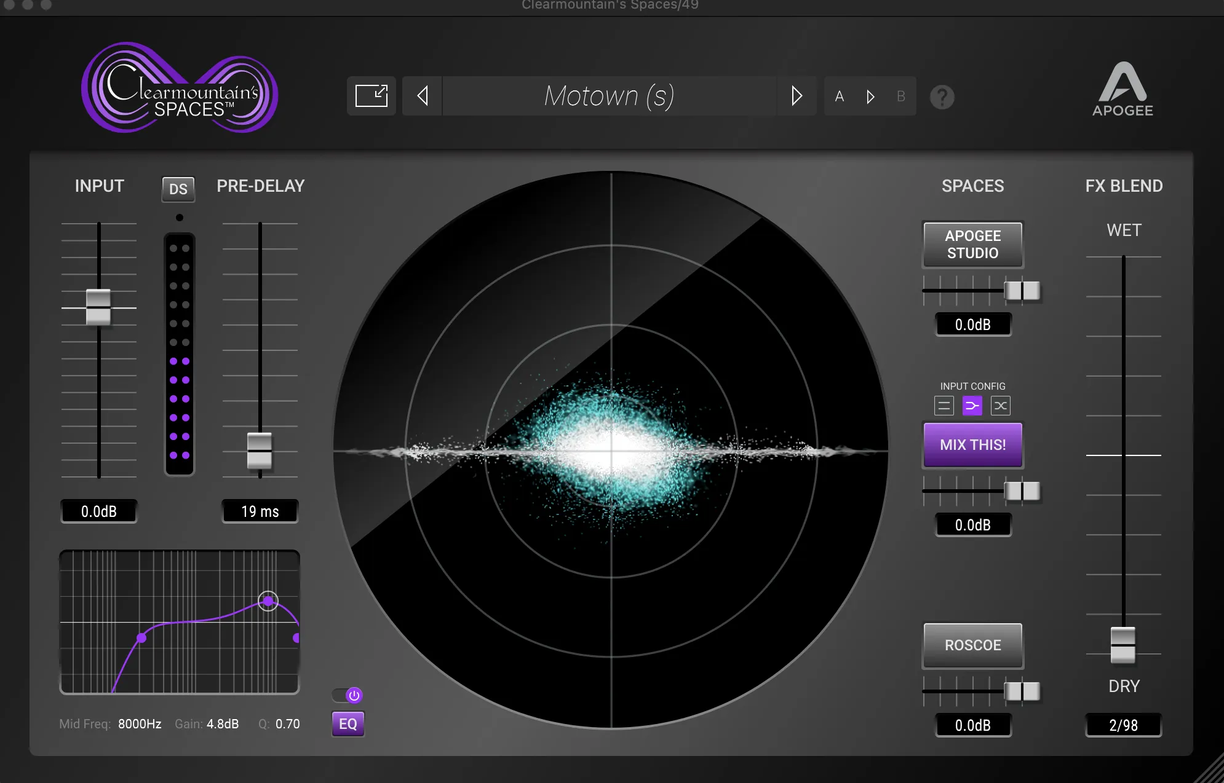Click the Pre-Delay fader handle
This screenshot has width=1224, height=783.
click(260, 451)
